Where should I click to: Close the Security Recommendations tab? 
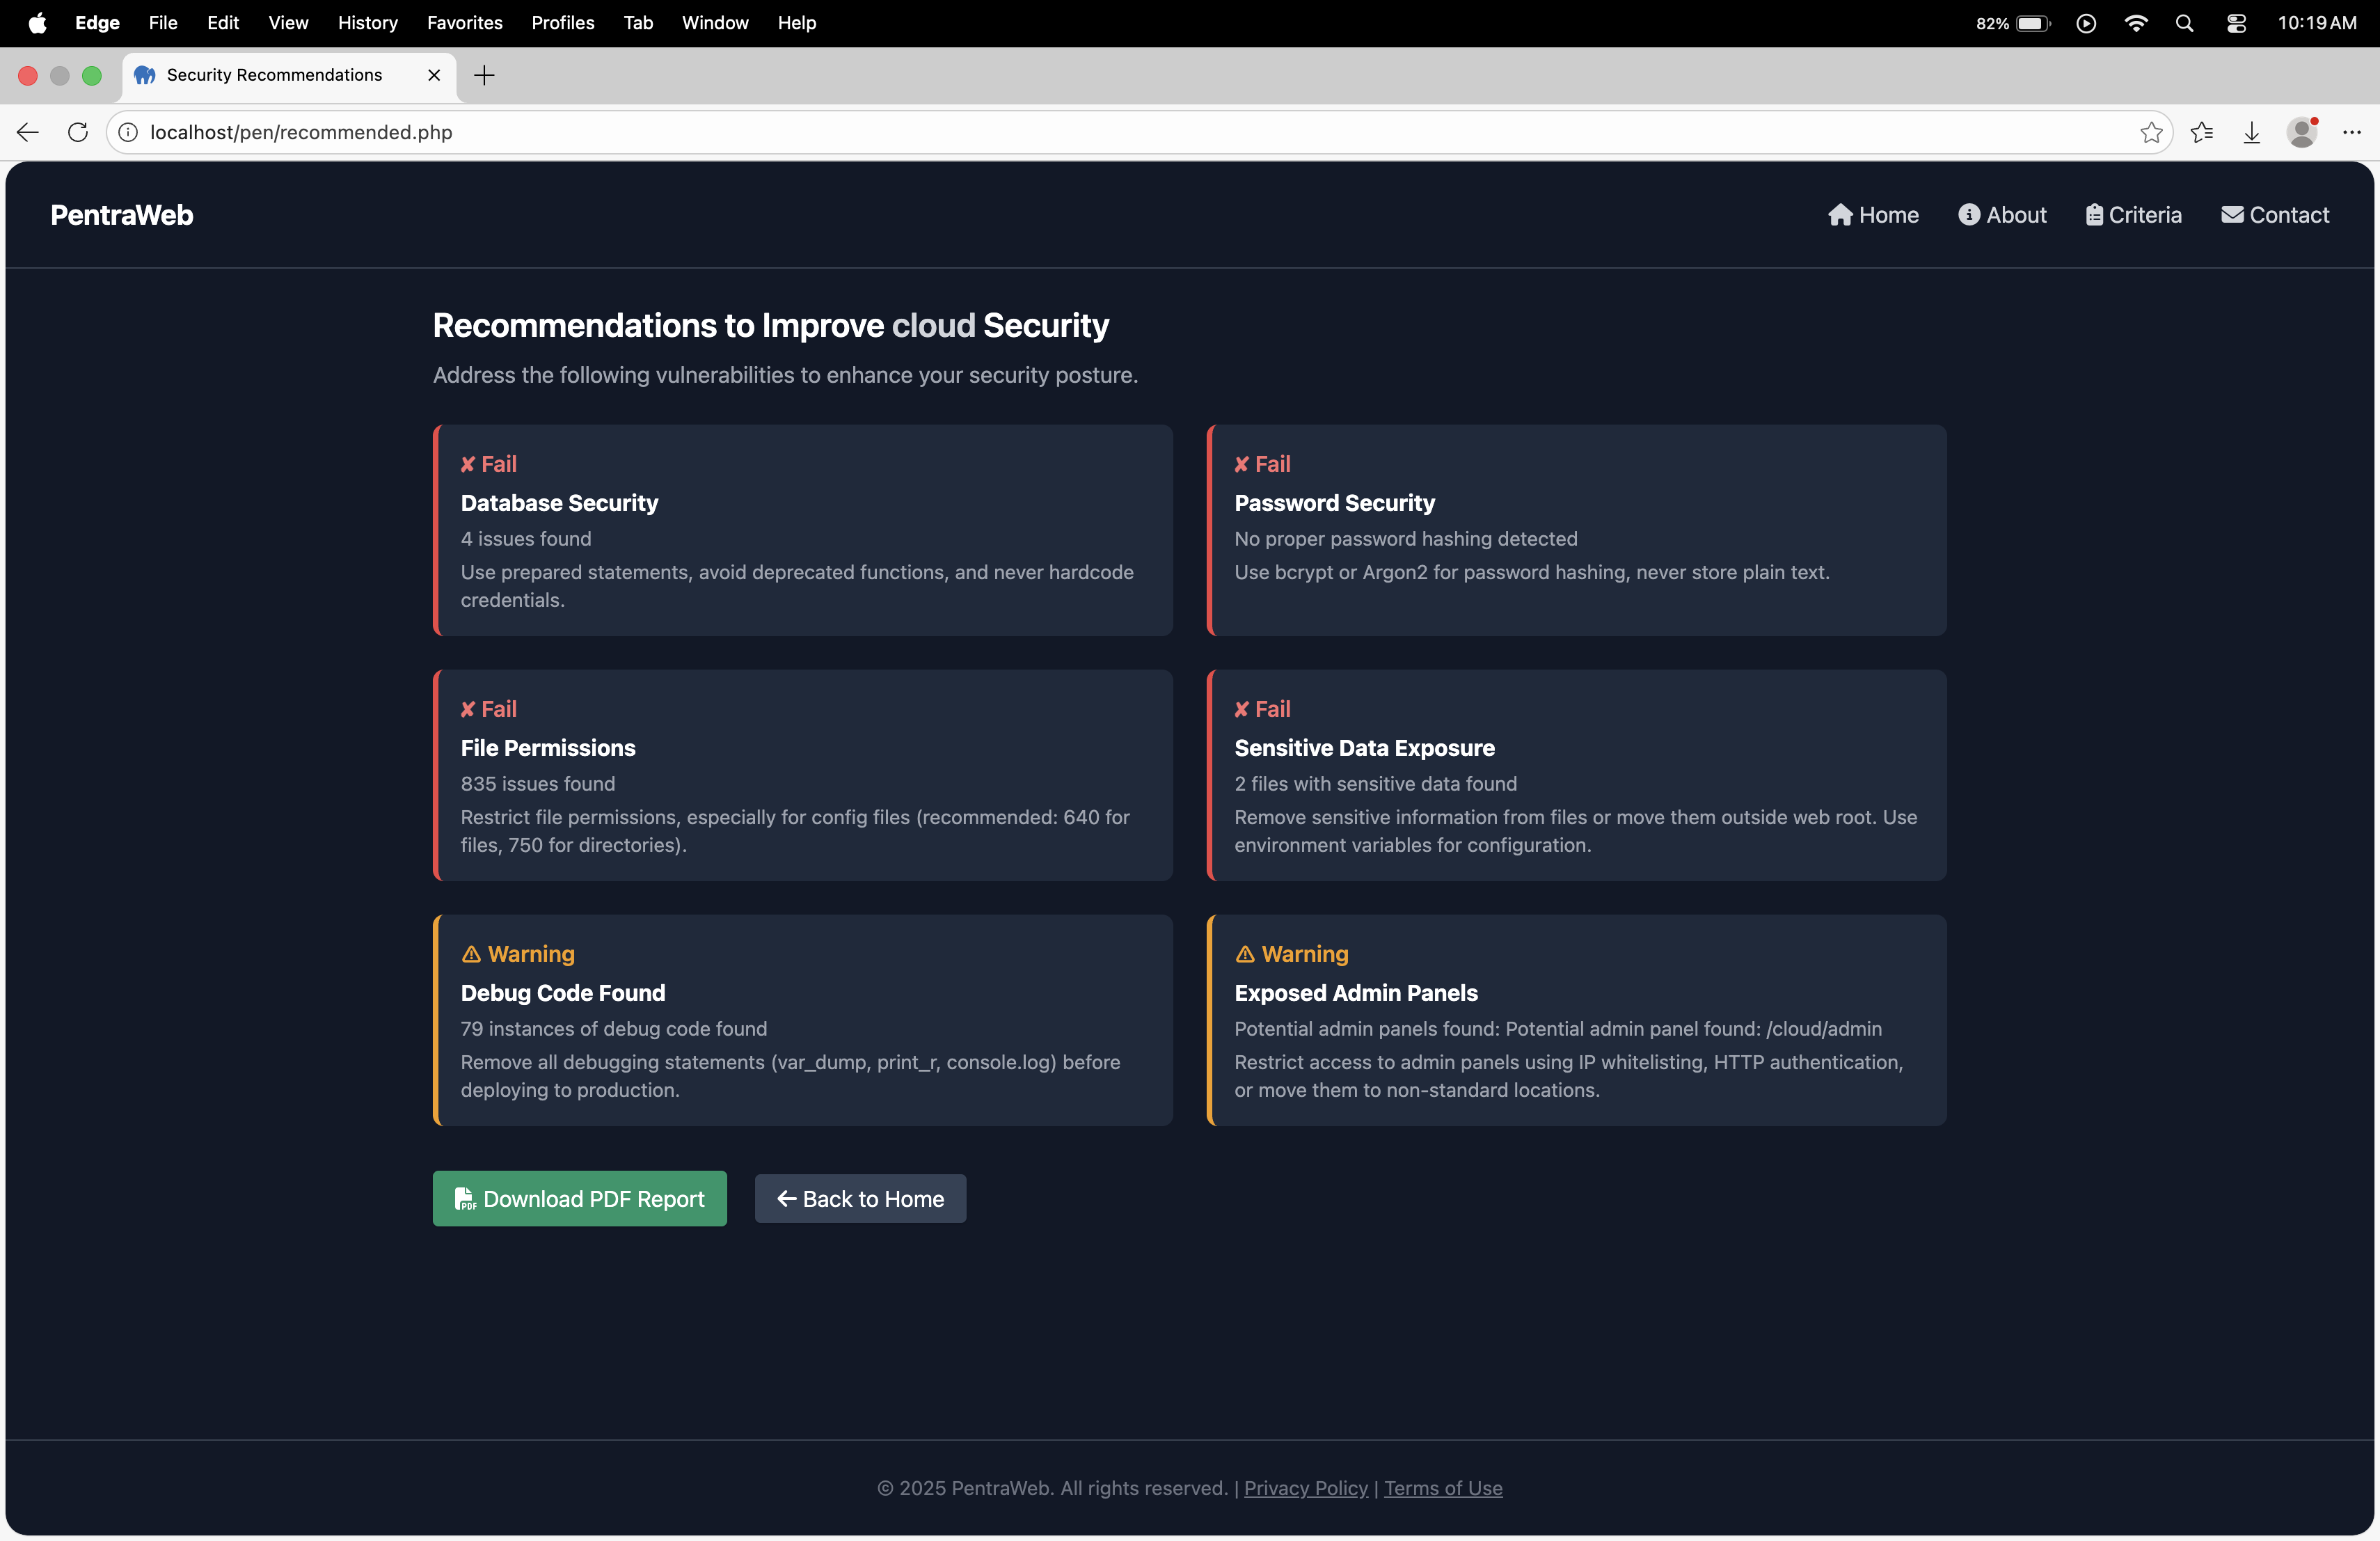pyautogui.click(x=434, y=75)
